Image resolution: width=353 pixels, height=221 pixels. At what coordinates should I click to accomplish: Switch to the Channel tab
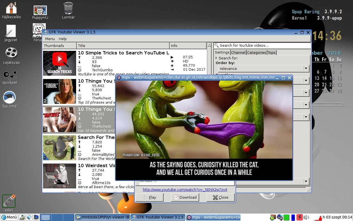(238, 52)
